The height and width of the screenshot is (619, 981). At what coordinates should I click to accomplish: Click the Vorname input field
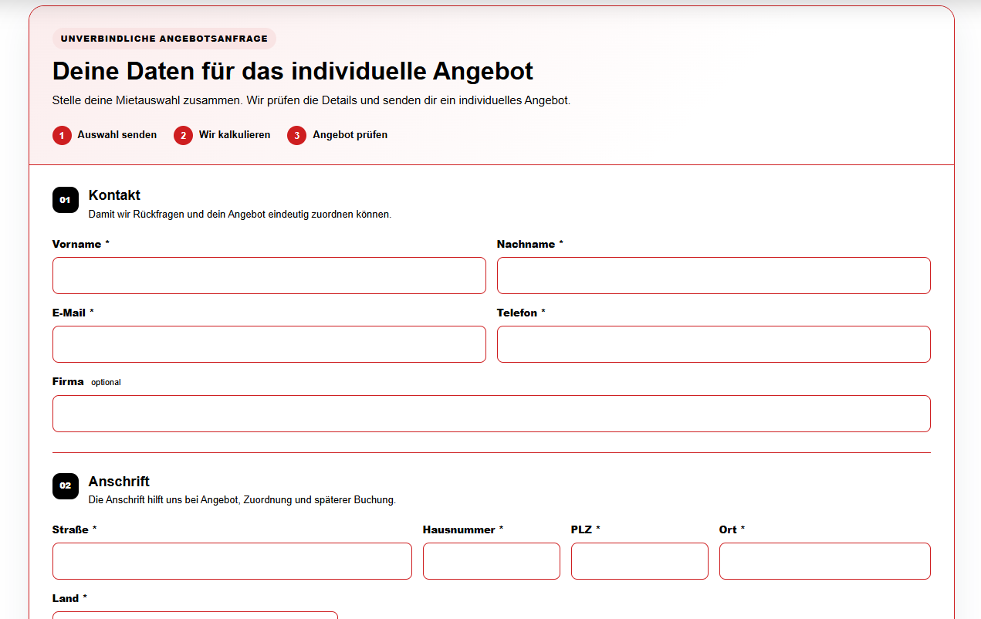click(269, 276)
